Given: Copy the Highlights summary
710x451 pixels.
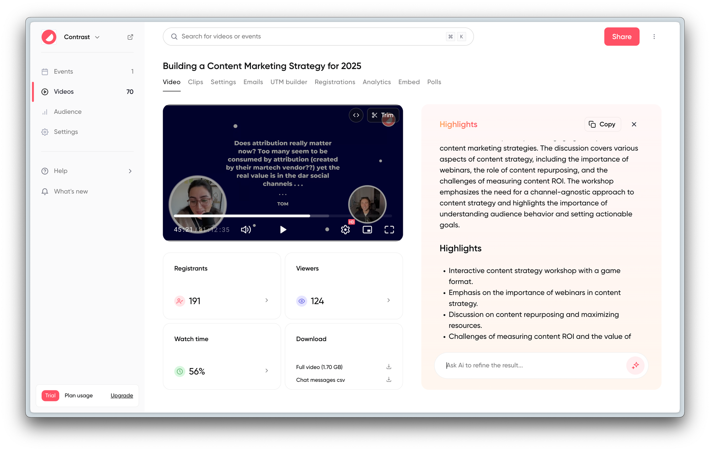Looking at the screenshot, I should (602, 124).
